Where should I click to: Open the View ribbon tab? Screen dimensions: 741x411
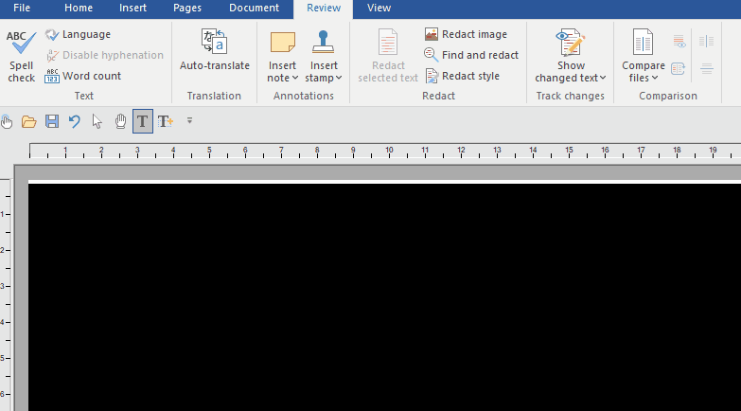379,9
